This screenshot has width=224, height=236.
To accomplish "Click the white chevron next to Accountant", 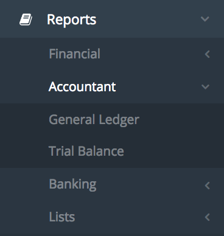I will click(x=205, y=87).
